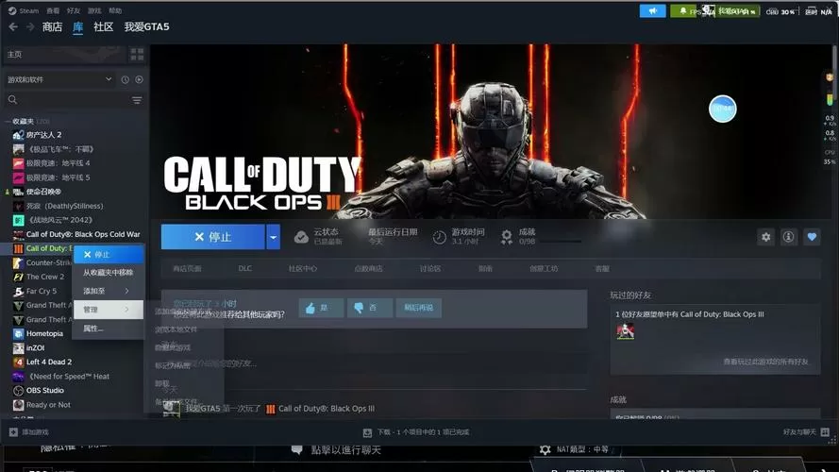Select Hometopia in library
This screenshot has height=472, width=839.
44,333
